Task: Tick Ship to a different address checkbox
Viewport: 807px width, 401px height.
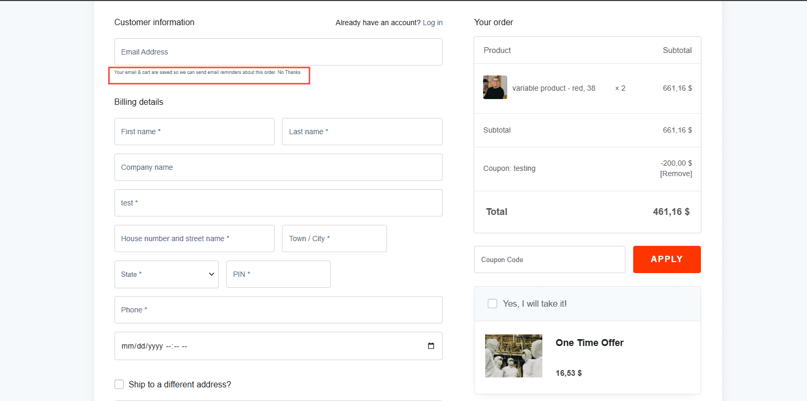Action: click(x=119, y=384)
